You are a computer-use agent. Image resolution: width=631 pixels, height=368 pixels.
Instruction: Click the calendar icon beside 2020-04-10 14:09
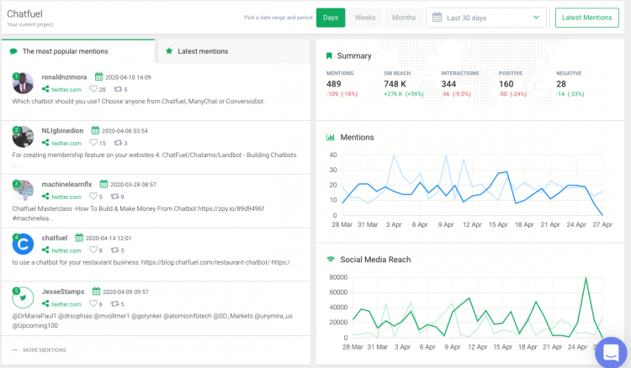[98, 76]
